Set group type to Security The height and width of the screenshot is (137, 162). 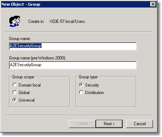(x=89, y=85)
